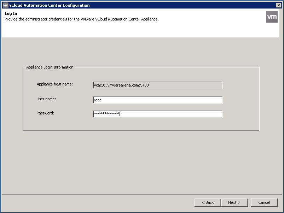The image size is (284, 213).
Task: Close the vCloud Automation Center Configuration window
Action: pos(278,5)
